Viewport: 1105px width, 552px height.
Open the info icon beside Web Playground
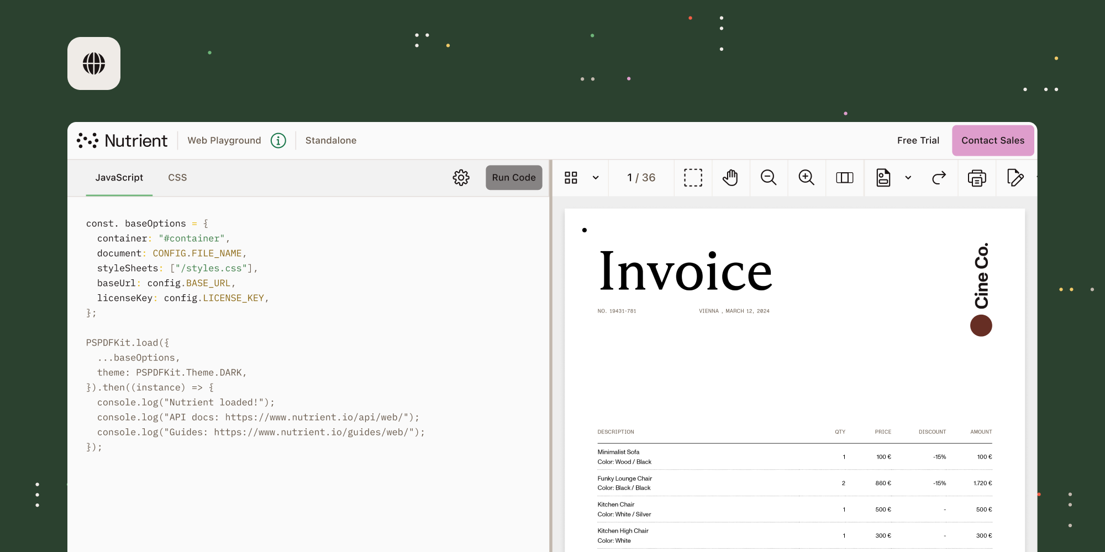coord(278,141)
